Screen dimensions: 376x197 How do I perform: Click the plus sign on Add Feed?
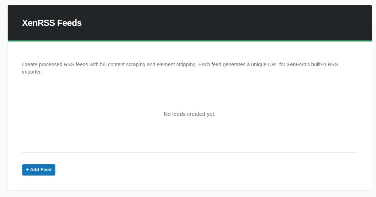click(x=27, y=170)
